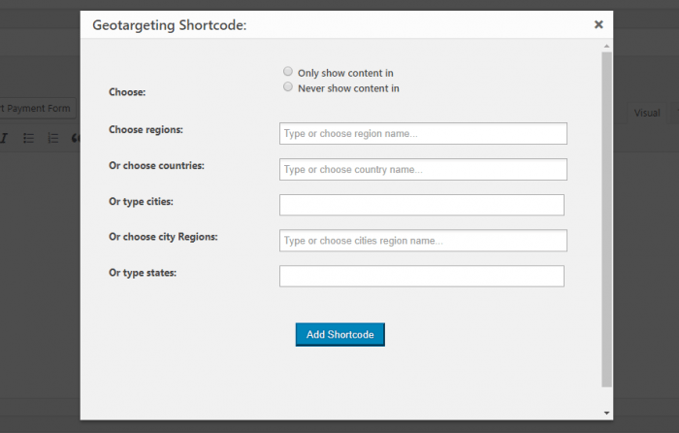Click into the 'Or type cities' input field
This screenshot has width=679, height=433.
click(422, 205)
